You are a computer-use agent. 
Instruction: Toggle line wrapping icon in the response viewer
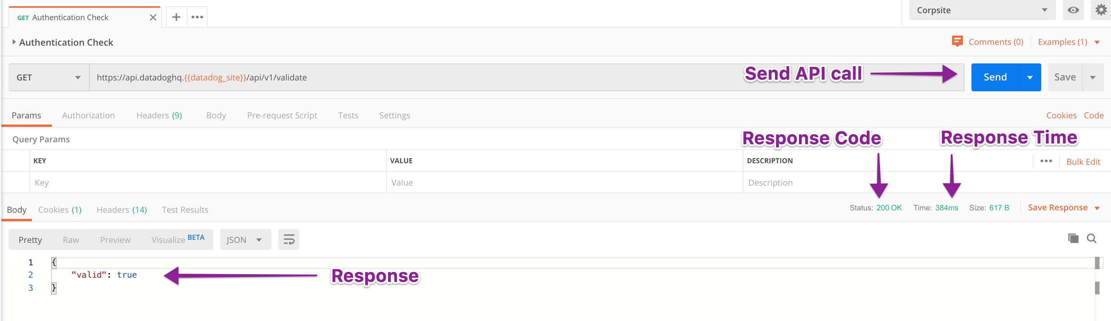(x=288, y=239)
